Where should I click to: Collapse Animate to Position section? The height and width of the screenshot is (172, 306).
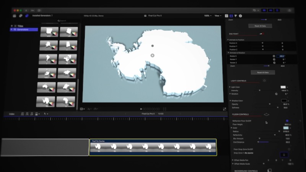pos(228,40)
